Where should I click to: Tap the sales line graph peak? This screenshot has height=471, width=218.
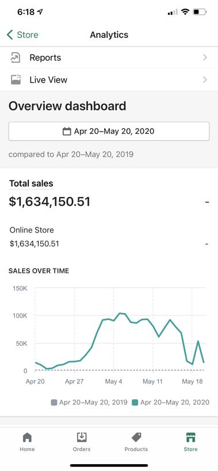[120, 313]
